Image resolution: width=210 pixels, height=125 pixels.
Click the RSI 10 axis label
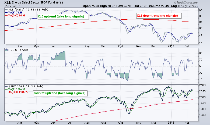(x=201, y=79)
